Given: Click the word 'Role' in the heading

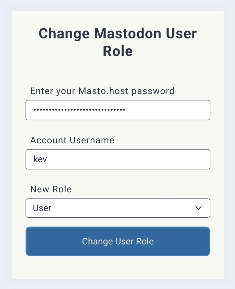Looking at the screenshot, I should coord(118,51).
